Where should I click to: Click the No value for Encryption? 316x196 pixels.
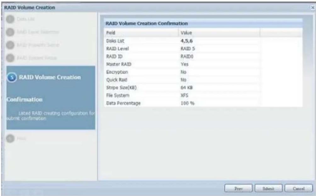(183, 72)
